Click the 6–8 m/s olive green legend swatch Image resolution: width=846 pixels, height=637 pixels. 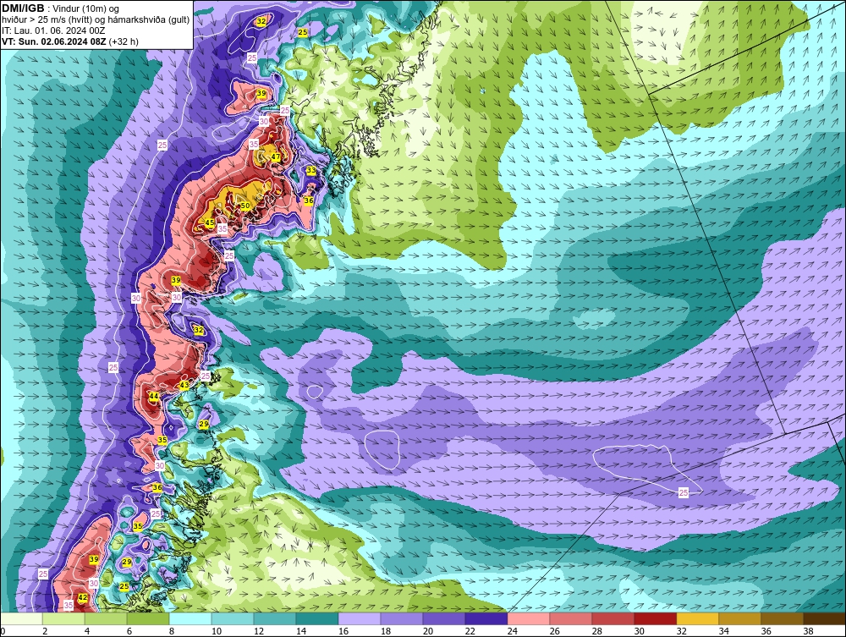tap(148, 618)
